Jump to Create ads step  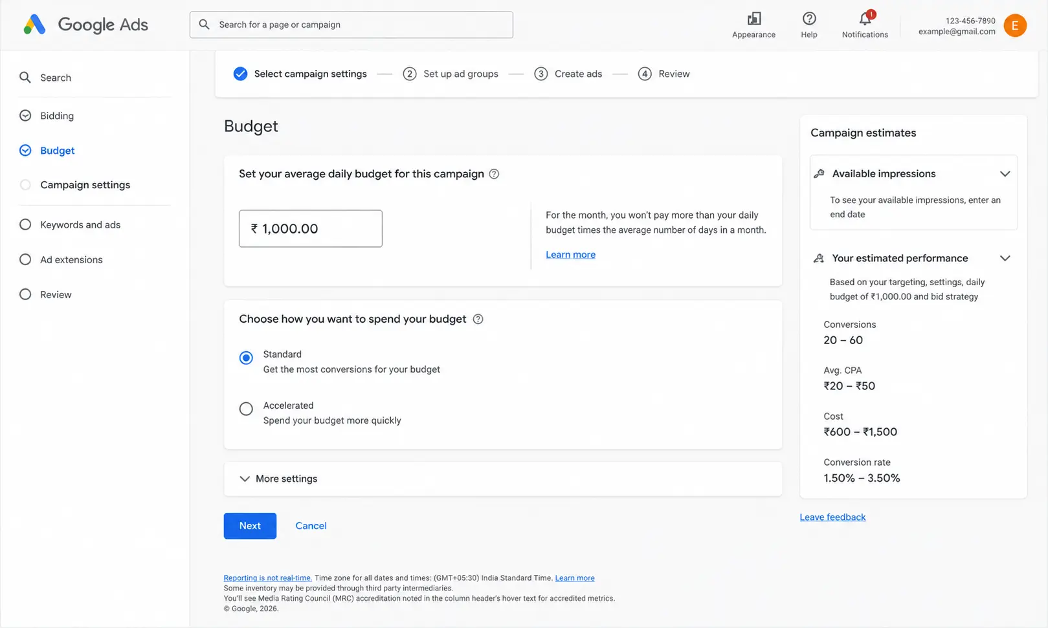coord(578,74)
